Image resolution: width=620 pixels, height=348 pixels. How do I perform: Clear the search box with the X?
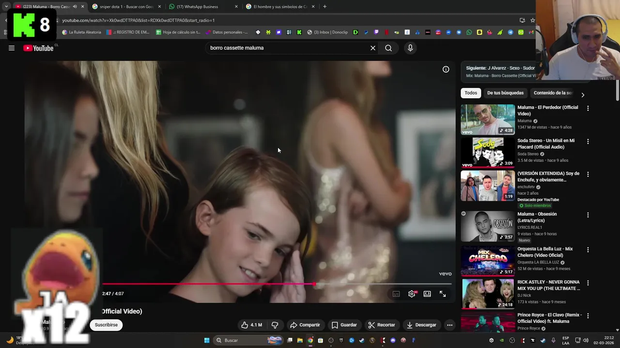coord(373,48)
